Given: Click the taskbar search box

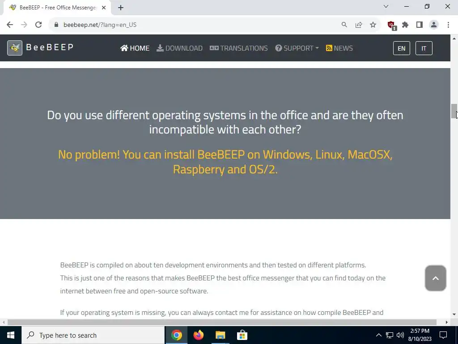Looking at the screenshot, I should [93, 335].
